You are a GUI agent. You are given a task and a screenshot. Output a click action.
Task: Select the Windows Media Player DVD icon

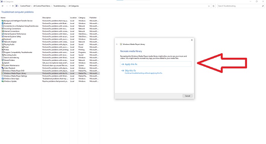click(x=3, y=71)
